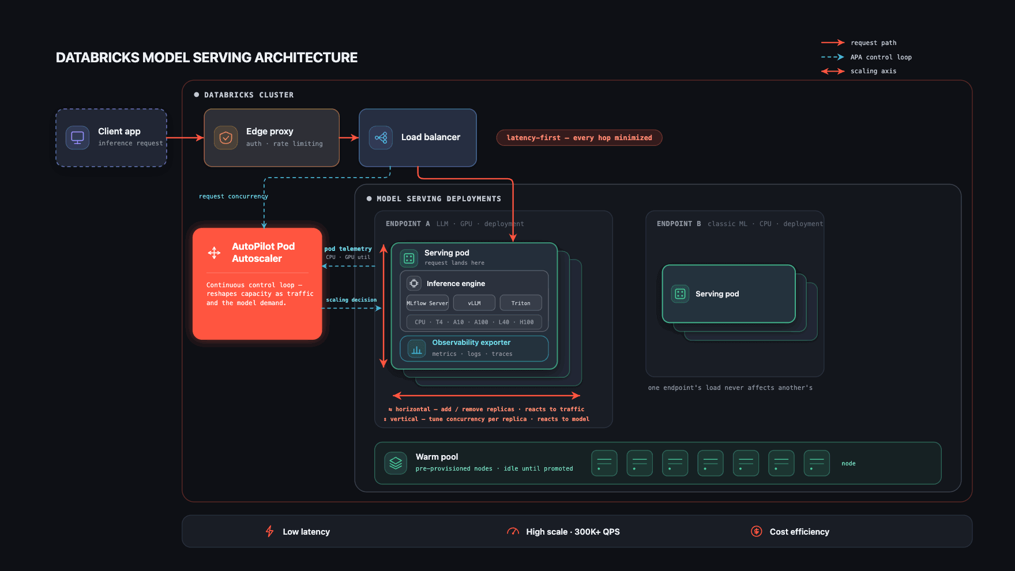Select the "Low latency" label
This screenshot has width=1015, height=571.
(306, 532)
